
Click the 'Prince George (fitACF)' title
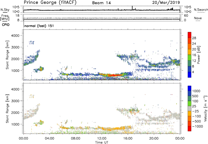pyautogui.click(x=50, y=3)
